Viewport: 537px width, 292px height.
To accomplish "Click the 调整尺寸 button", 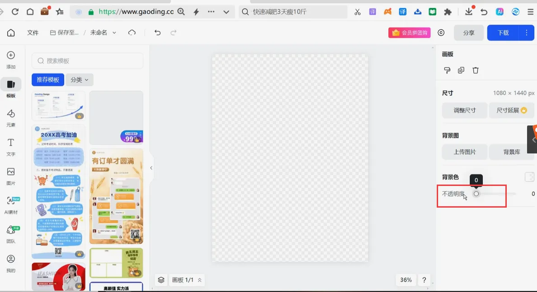I will click(x=465, y=110).
